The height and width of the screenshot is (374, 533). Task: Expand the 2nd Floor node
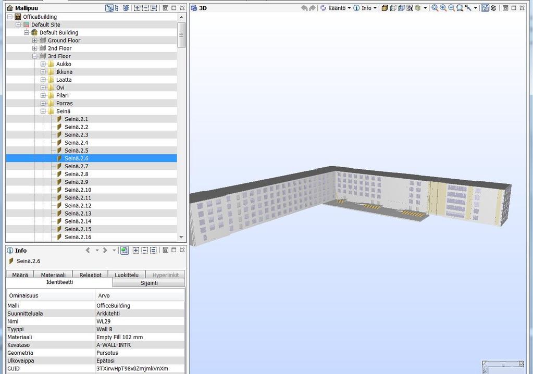coord(35,48)
